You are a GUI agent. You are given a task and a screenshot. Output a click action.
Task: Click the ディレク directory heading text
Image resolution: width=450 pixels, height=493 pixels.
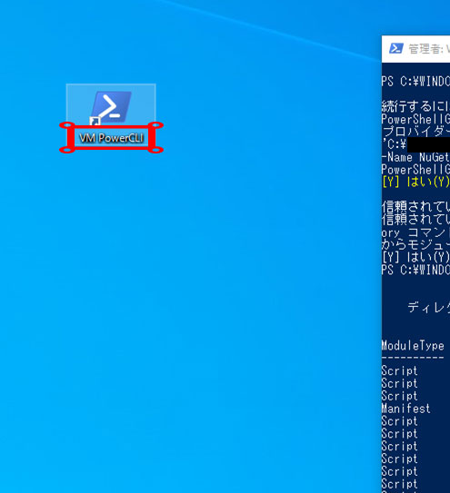pos(428,308)
